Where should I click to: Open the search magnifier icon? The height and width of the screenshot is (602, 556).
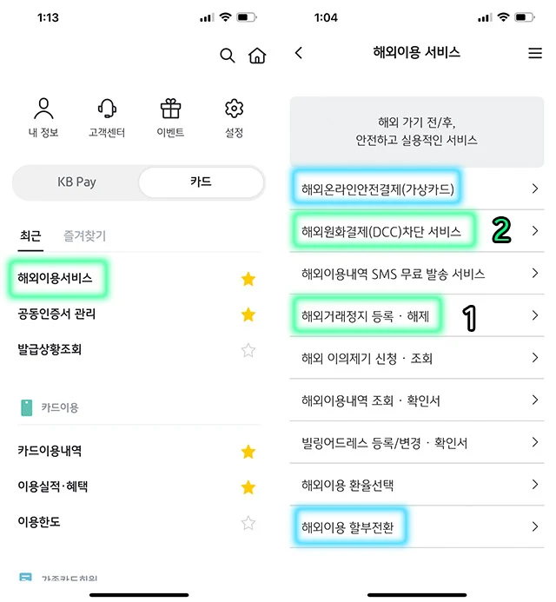[227, 56]
